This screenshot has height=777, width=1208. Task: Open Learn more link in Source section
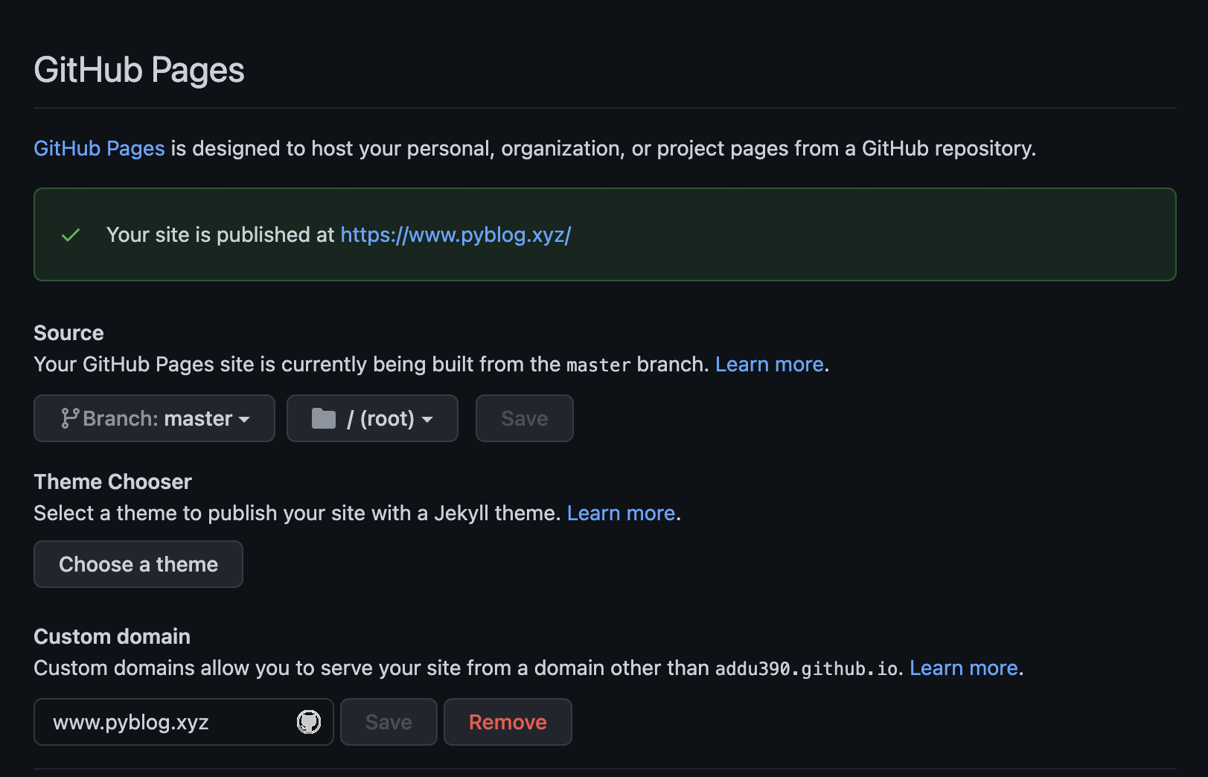770,365
